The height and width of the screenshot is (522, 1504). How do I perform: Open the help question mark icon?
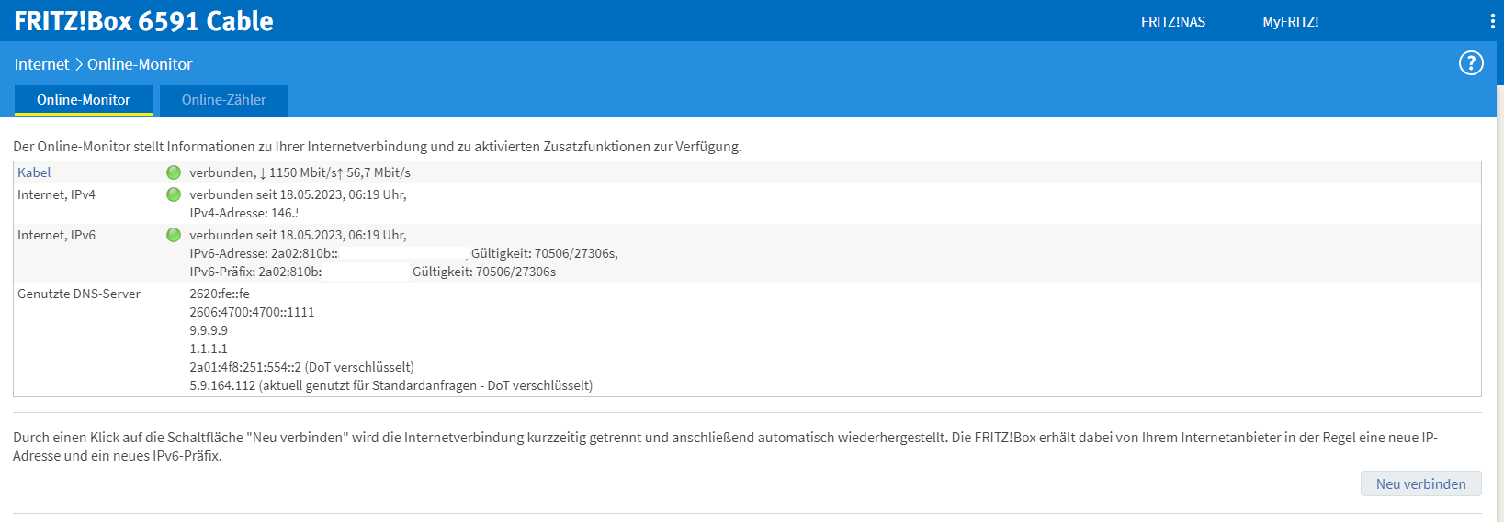click(1471, 62)
